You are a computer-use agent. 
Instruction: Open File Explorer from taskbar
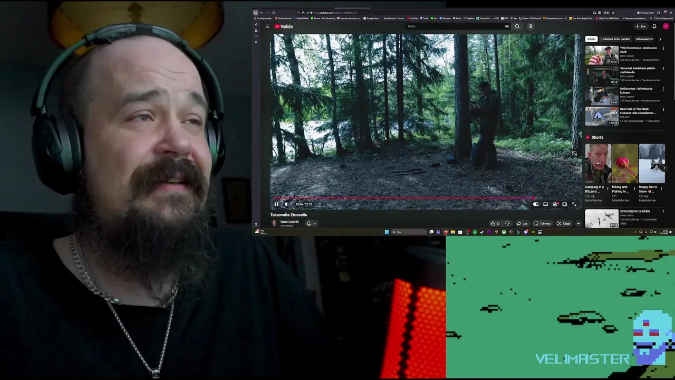click(x=453, y=232)
